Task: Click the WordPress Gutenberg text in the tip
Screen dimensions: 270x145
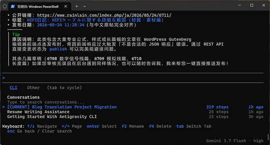Action: click(167, 39)
